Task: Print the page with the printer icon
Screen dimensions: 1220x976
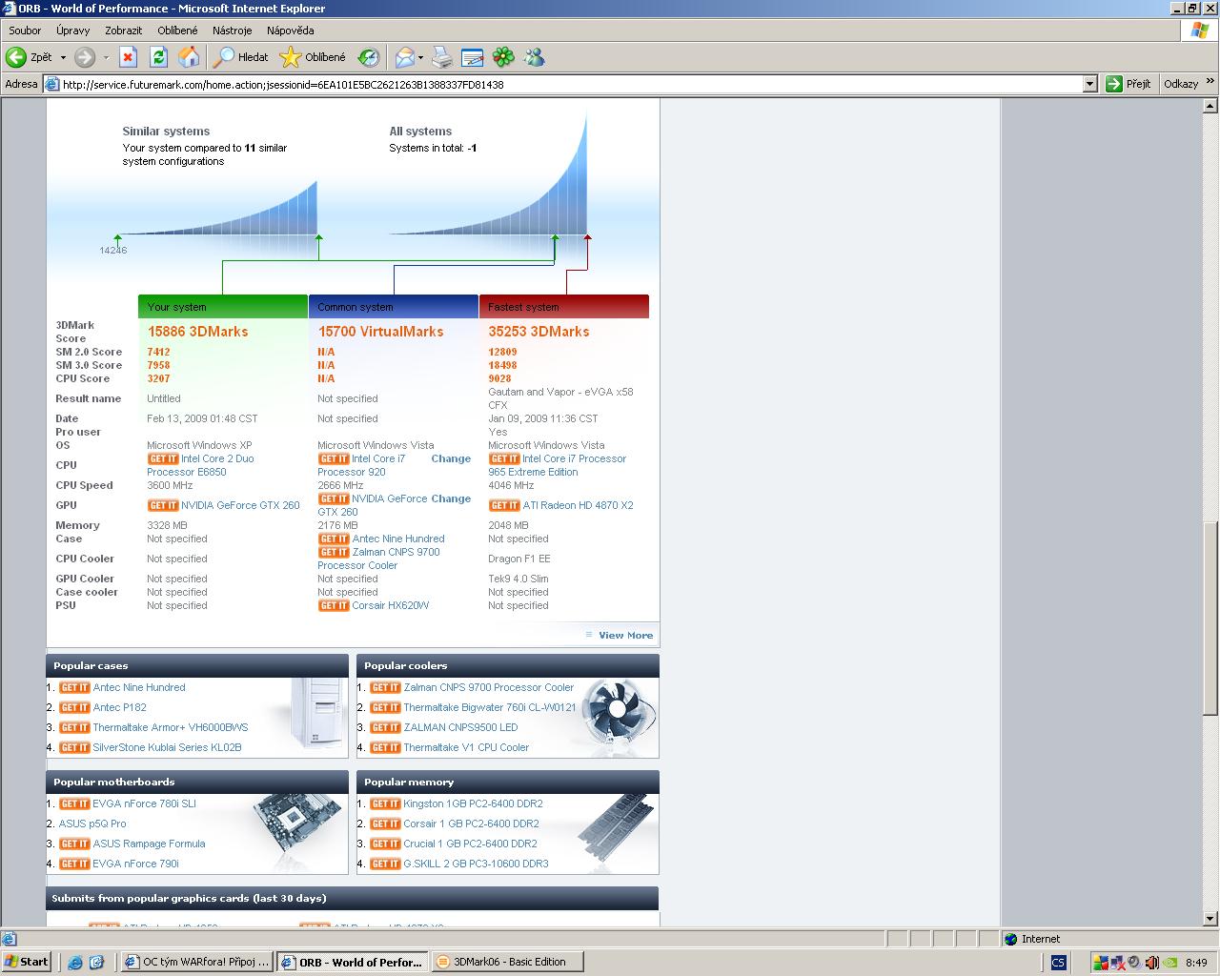Action: click(x=442, y=57)
